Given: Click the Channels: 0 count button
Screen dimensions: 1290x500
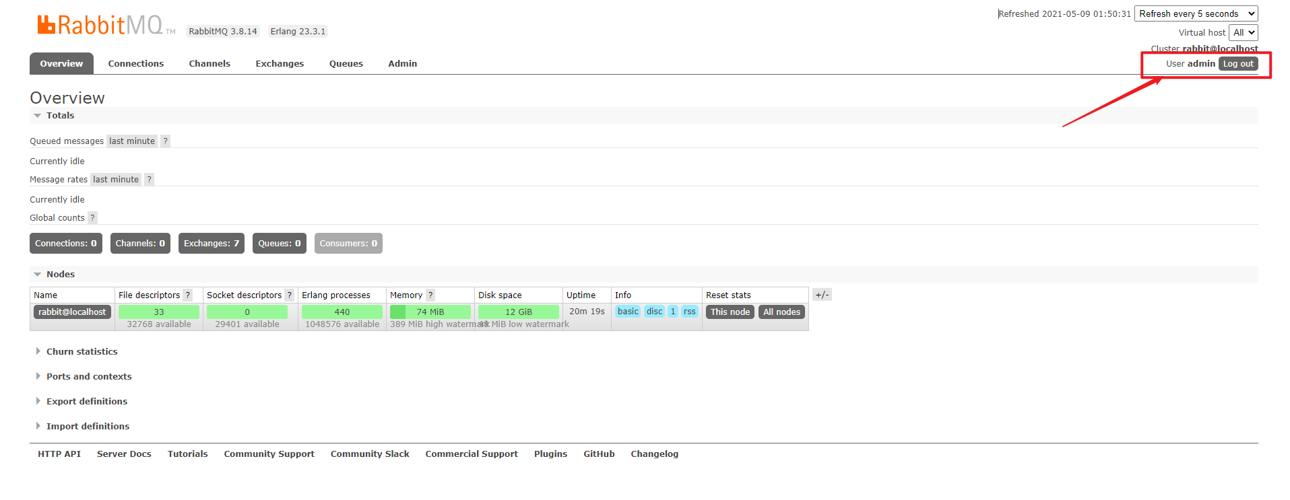Looking at the screenshot, I should 140,243.
